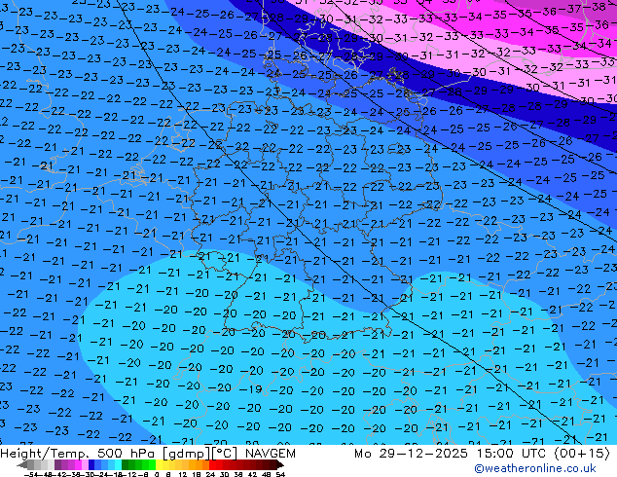
Task: Pick the cyan legend swatch near -18
Action: pyautogui.click(x=119, y=465)
